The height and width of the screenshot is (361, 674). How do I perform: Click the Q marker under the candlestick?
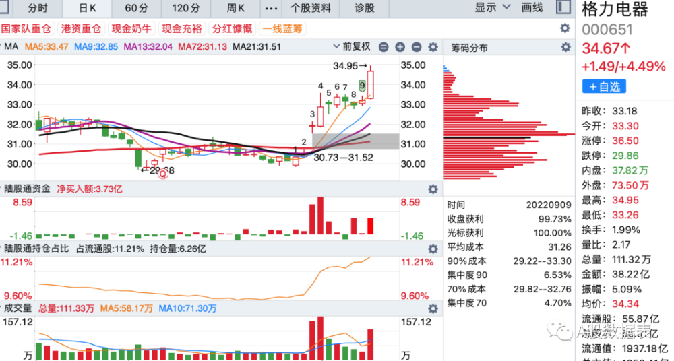point(163,174)
